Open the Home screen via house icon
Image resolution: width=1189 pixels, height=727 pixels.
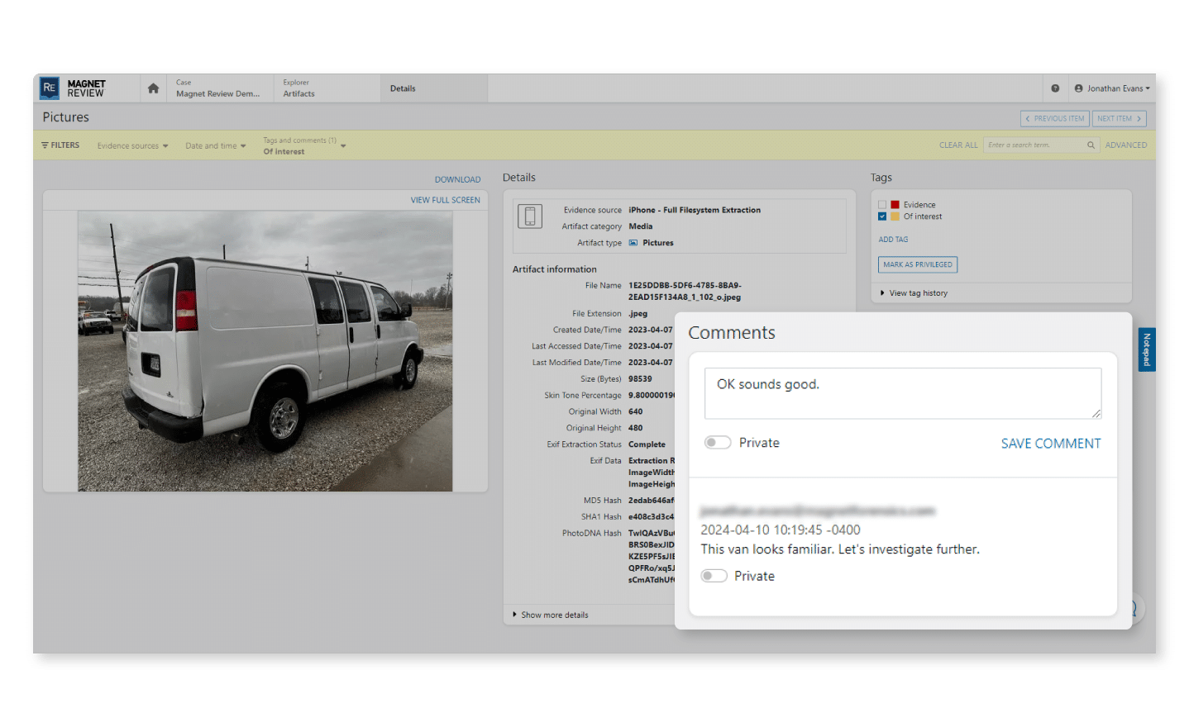pos(153,88)
